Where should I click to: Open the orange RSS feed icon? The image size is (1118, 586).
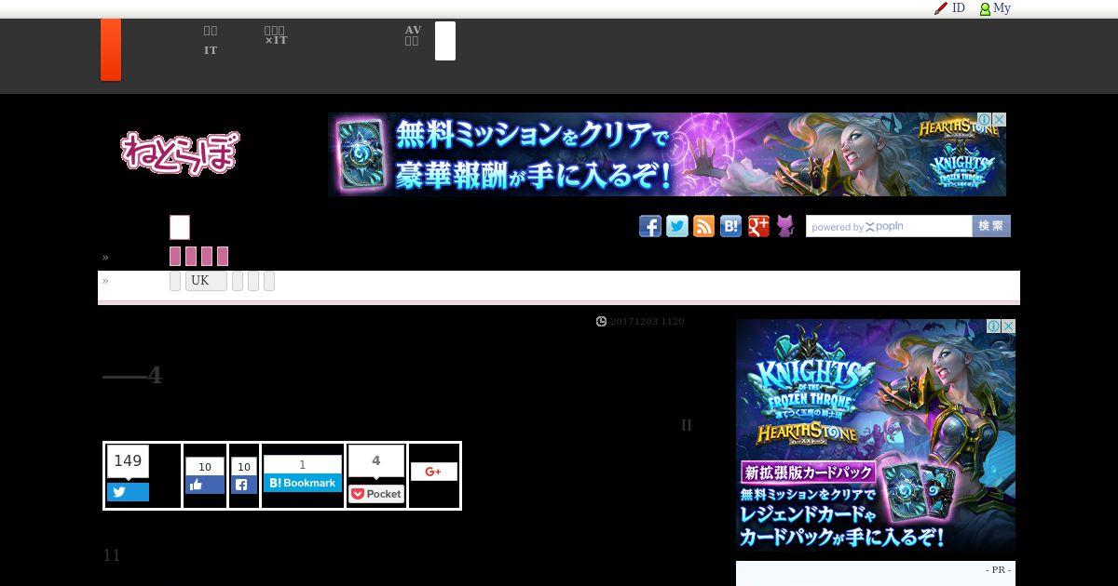click(x=704, y=226)
